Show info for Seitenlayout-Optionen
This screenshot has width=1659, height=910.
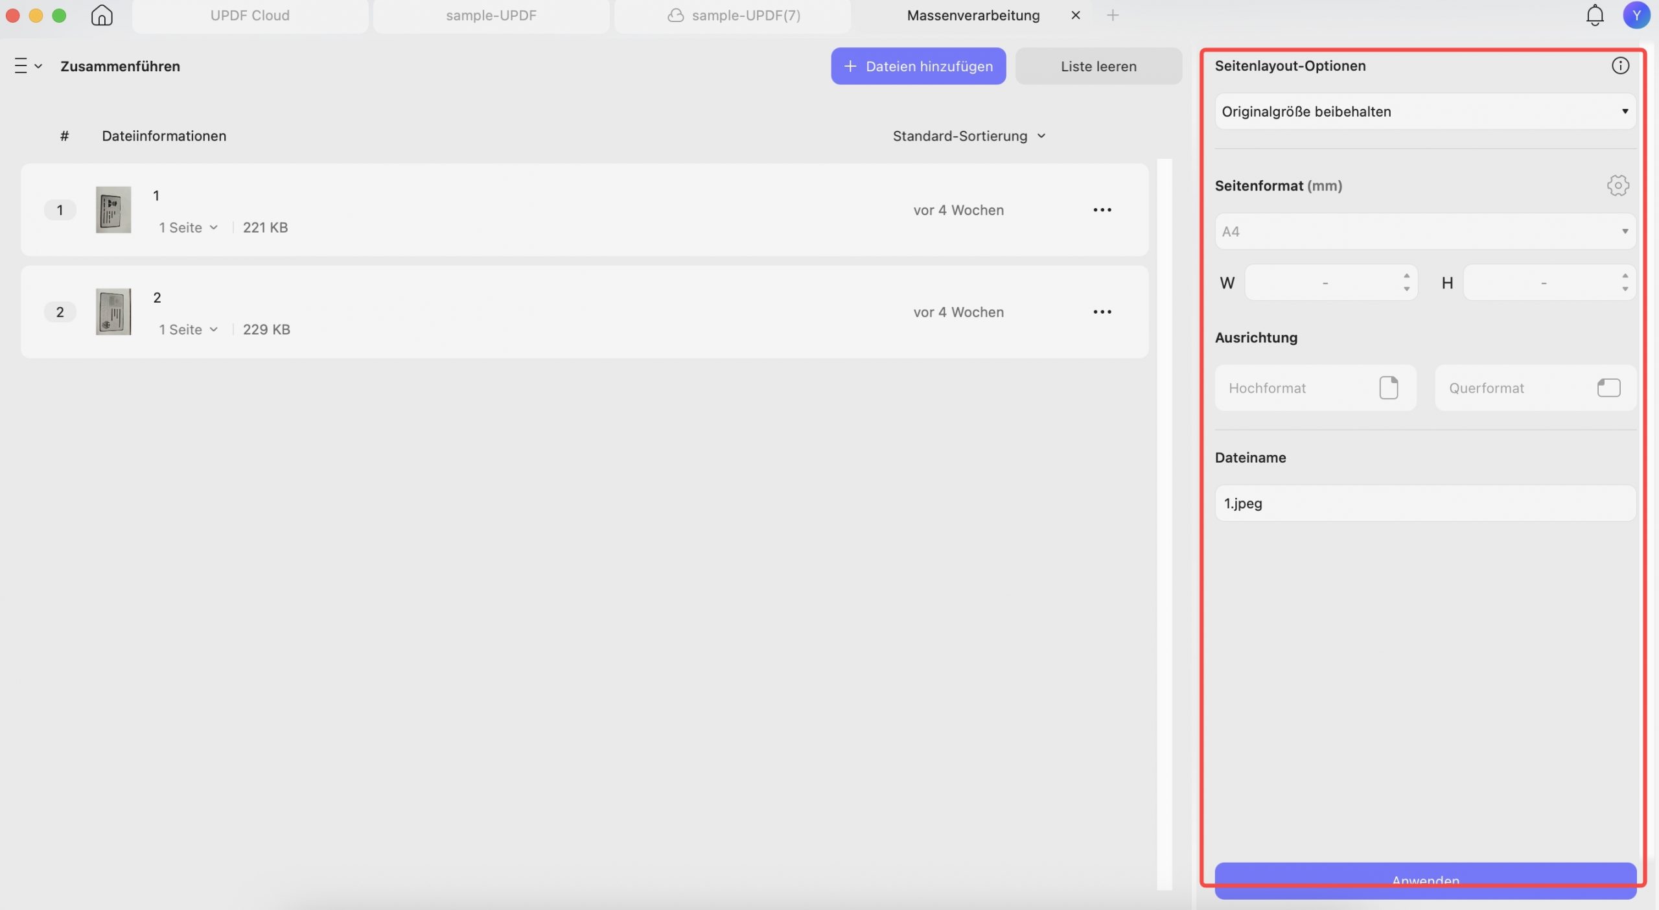[x=1620, y=65]
